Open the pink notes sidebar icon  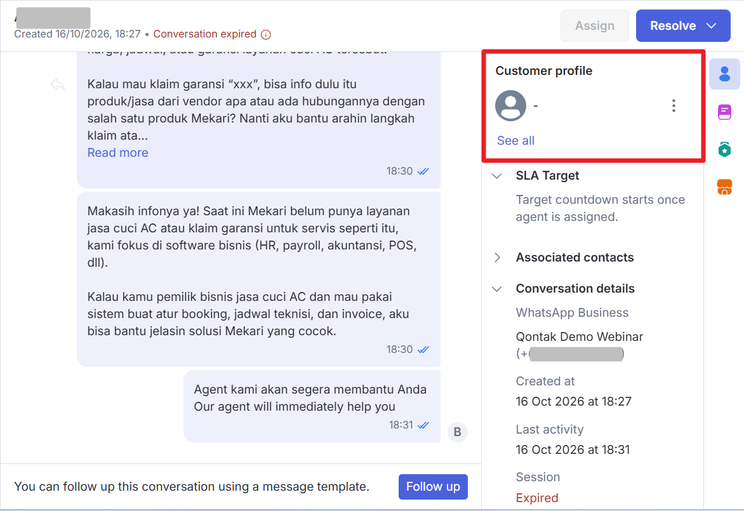tap(724, 112)
